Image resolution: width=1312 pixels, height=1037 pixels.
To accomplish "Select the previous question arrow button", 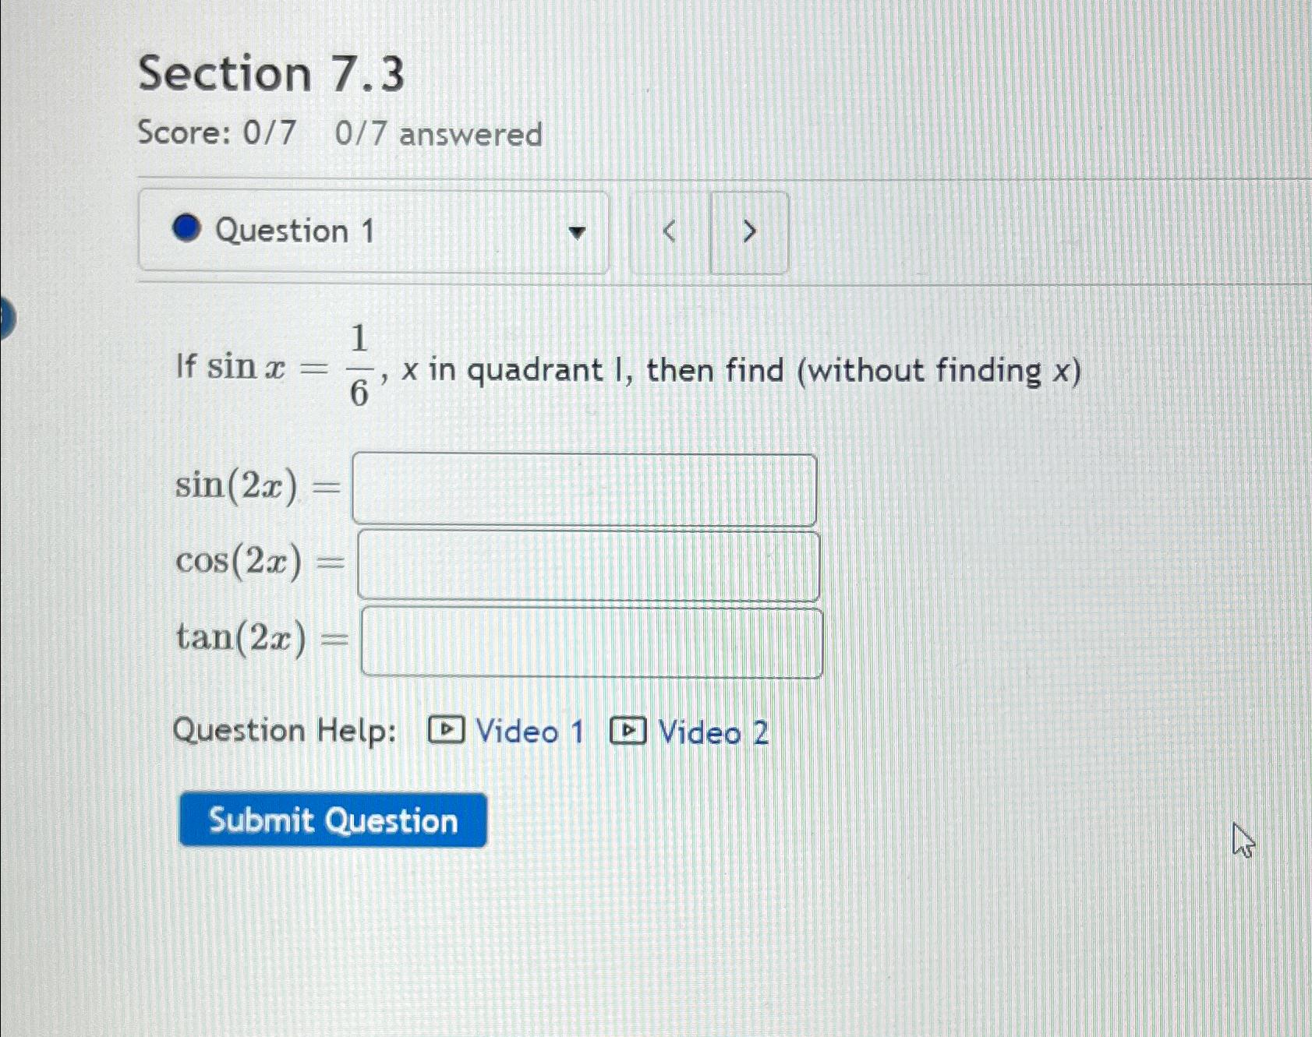I will (x=668, y=232).
